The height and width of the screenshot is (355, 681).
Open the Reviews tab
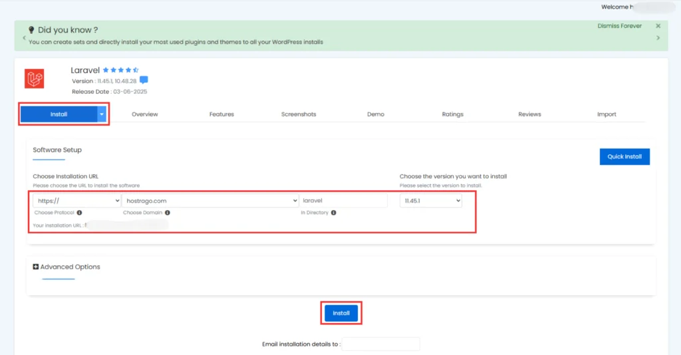pyautogui.click(x=529, y=114)
